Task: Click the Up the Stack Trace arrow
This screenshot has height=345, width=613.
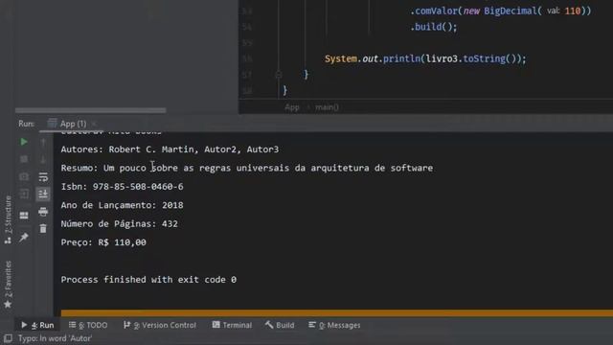Action: (x=43, y=142)
